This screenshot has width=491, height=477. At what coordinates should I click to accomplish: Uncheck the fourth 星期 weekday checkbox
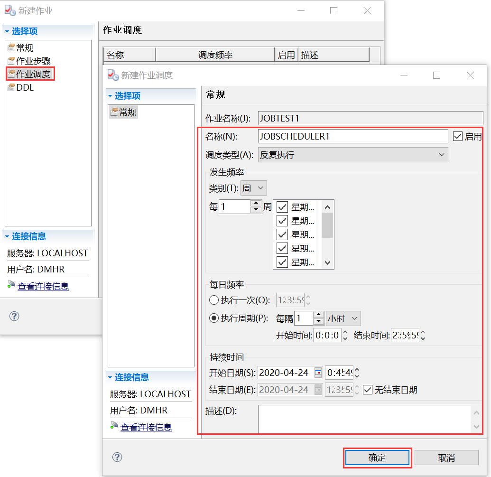coord(282,248)
